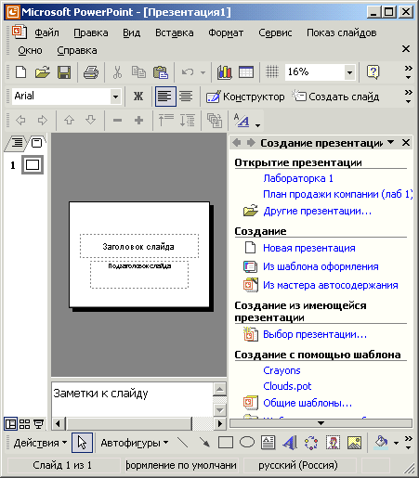
Task: Demote outline level right arrow icon
Action: click(43, 120)
